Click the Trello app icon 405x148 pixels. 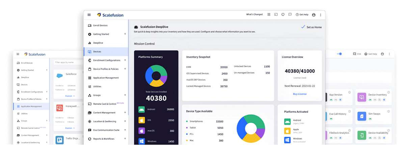pyautogui.click(x=60, y=140)
